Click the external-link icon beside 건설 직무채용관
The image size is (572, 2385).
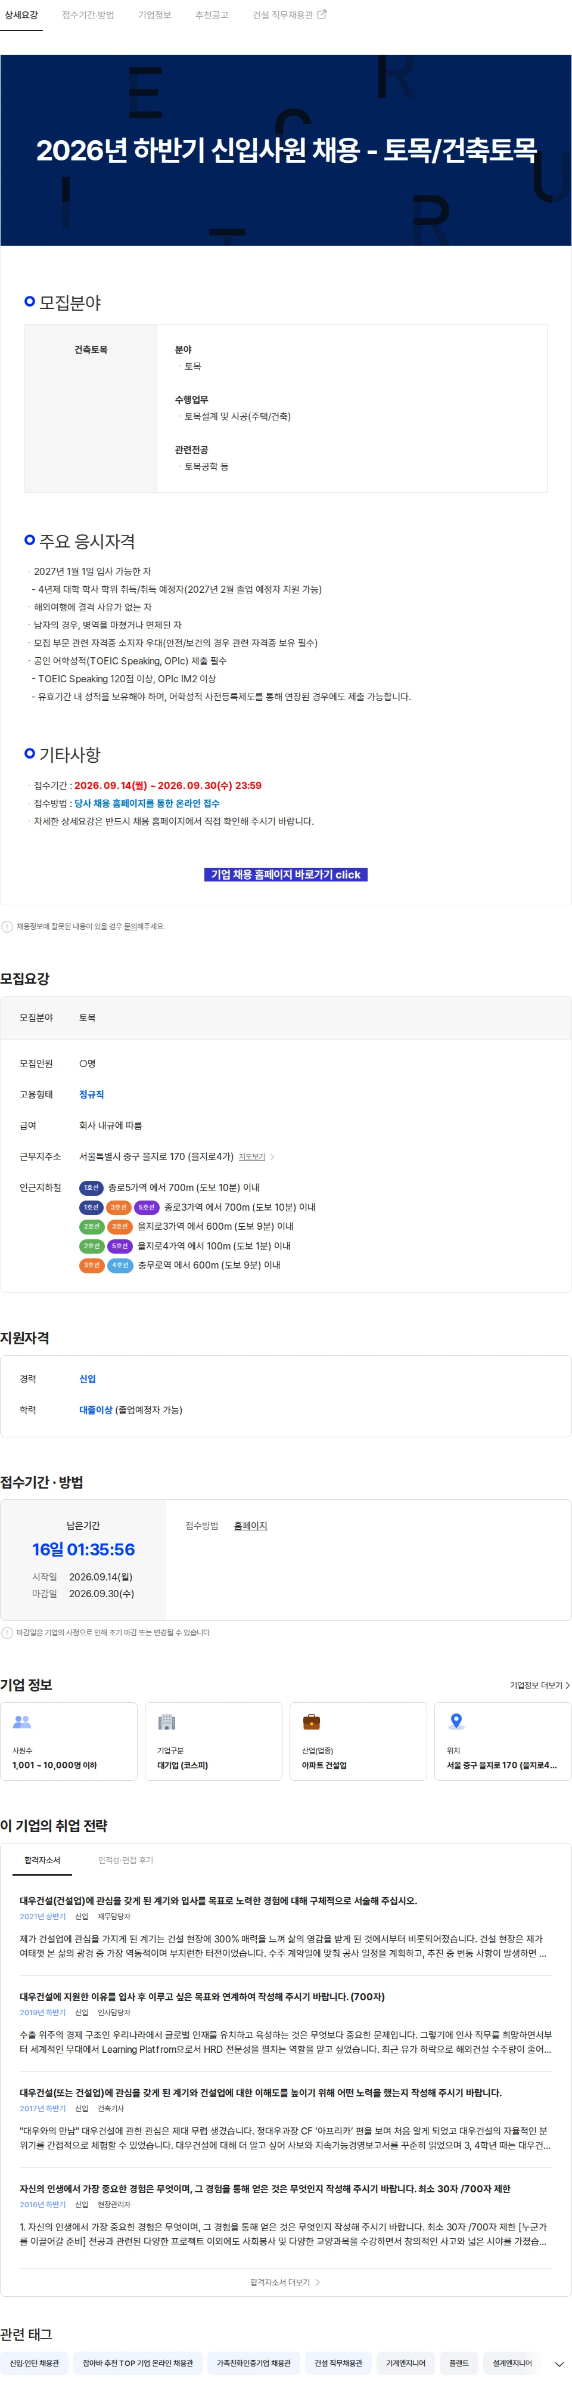(322, 15)
